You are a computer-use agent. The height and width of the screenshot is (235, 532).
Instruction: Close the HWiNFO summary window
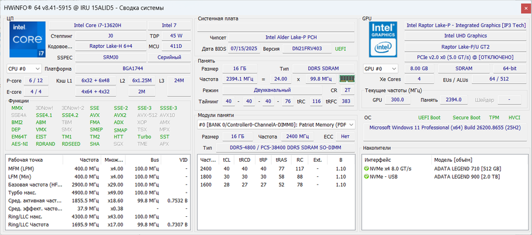tap(526, 8)
